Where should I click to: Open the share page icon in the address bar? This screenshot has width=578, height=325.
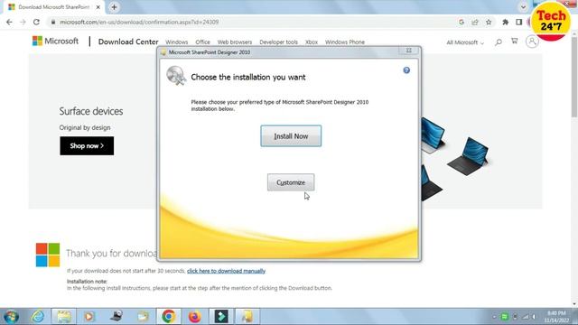point(475,22)
